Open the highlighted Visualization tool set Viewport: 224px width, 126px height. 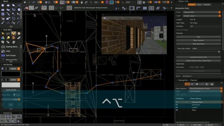pyautogui.click(x=14, y=34)
